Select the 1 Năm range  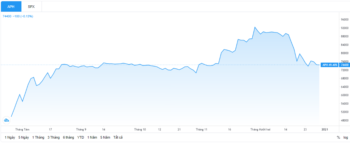pyautogui.click(x=92, y=137)
